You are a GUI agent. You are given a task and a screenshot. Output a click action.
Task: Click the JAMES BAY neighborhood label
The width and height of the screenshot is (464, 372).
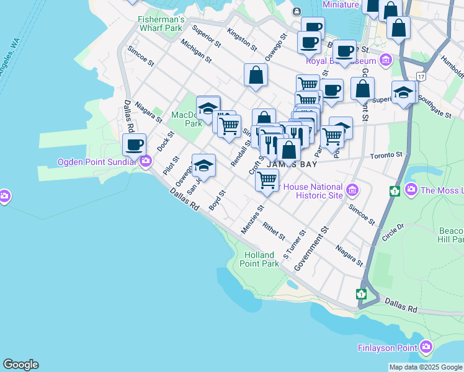(292, 164)
